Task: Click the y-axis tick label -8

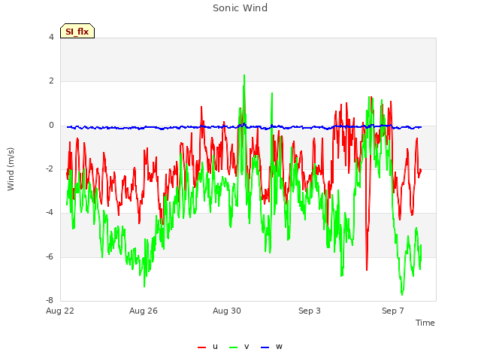Action: [50, 300]
